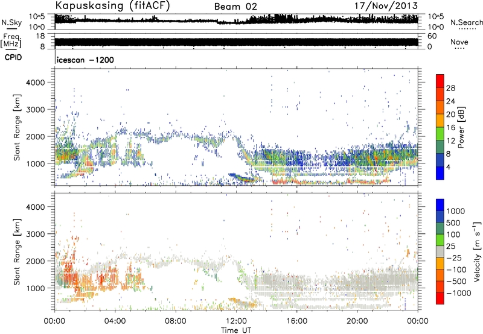Select the "28" power colorbar value
Image resolution: width=483 pixels, height=334 pixels.
pos(450,88)
